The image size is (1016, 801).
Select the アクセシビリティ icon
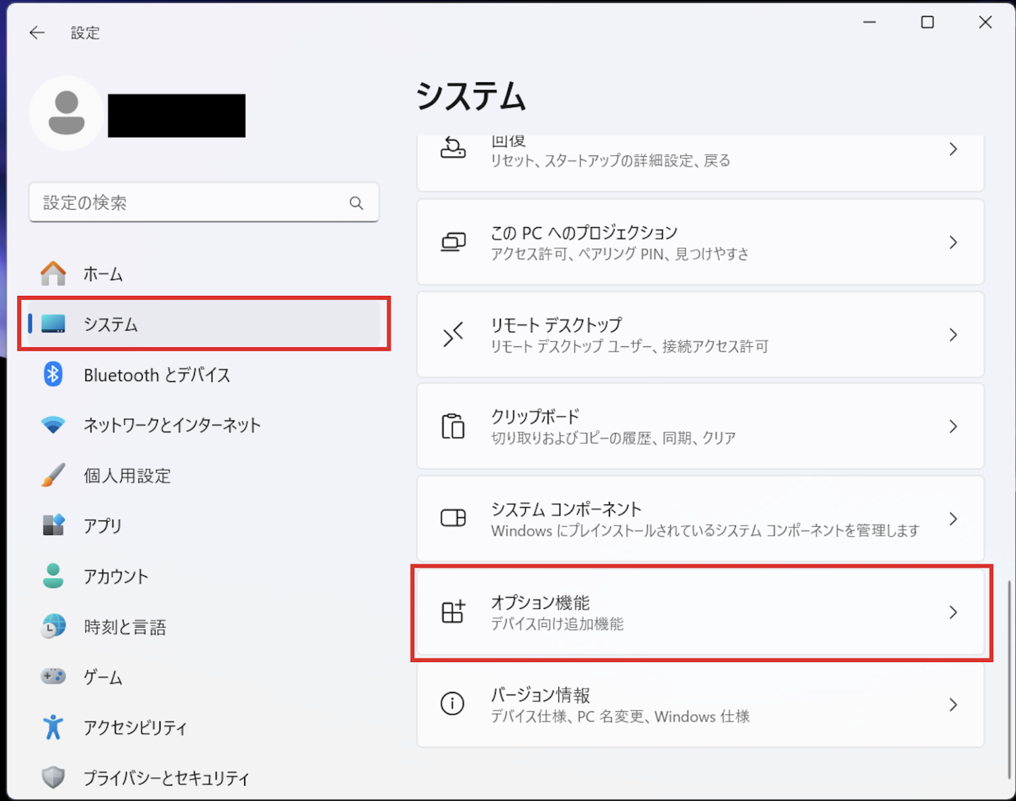coord(53,727)
